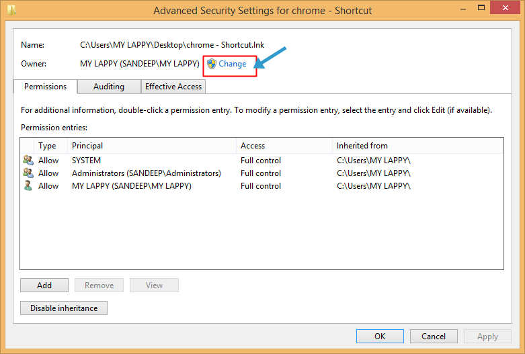
Task: Select the Administrators group principal icon
Action: pos(28,173)
